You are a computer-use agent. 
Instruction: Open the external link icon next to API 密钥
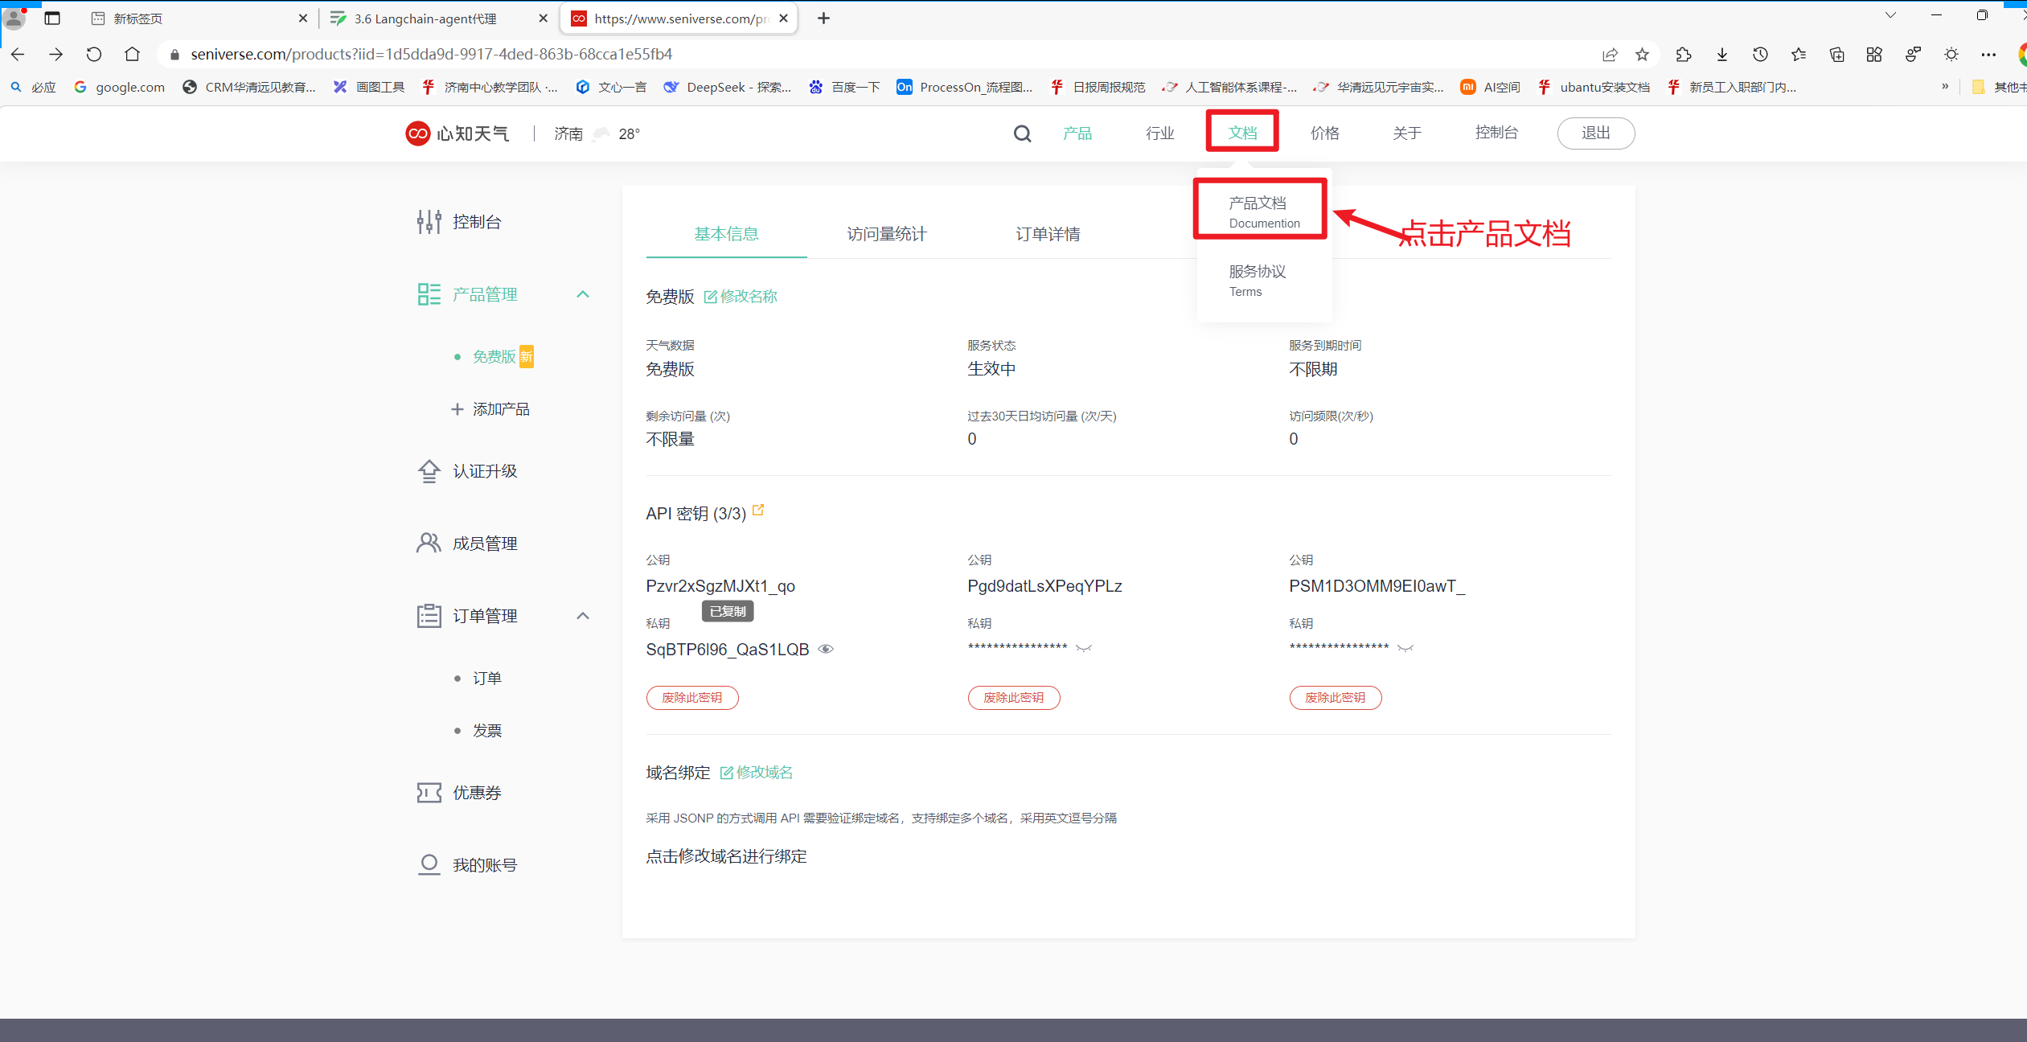[757, 511]
